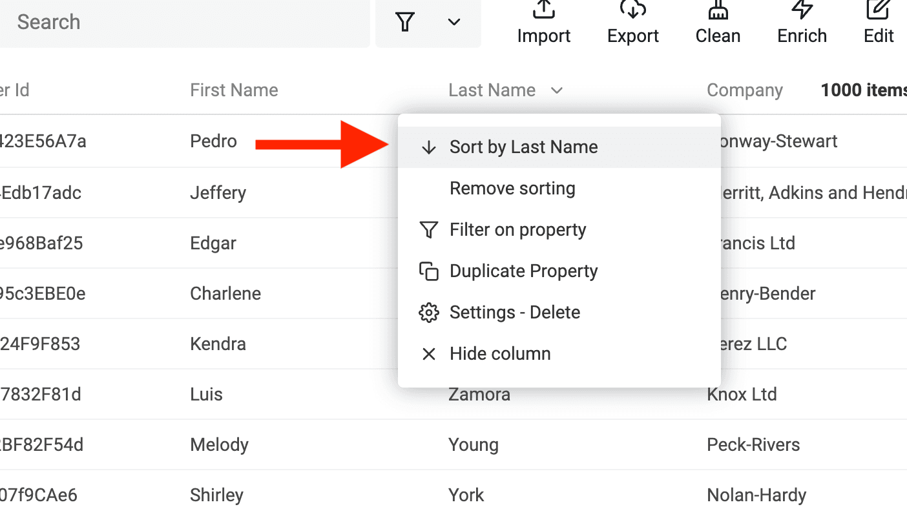The image size is (907, 509).
Task: Select Filter on property option
Action: click(x=517, y=230)
